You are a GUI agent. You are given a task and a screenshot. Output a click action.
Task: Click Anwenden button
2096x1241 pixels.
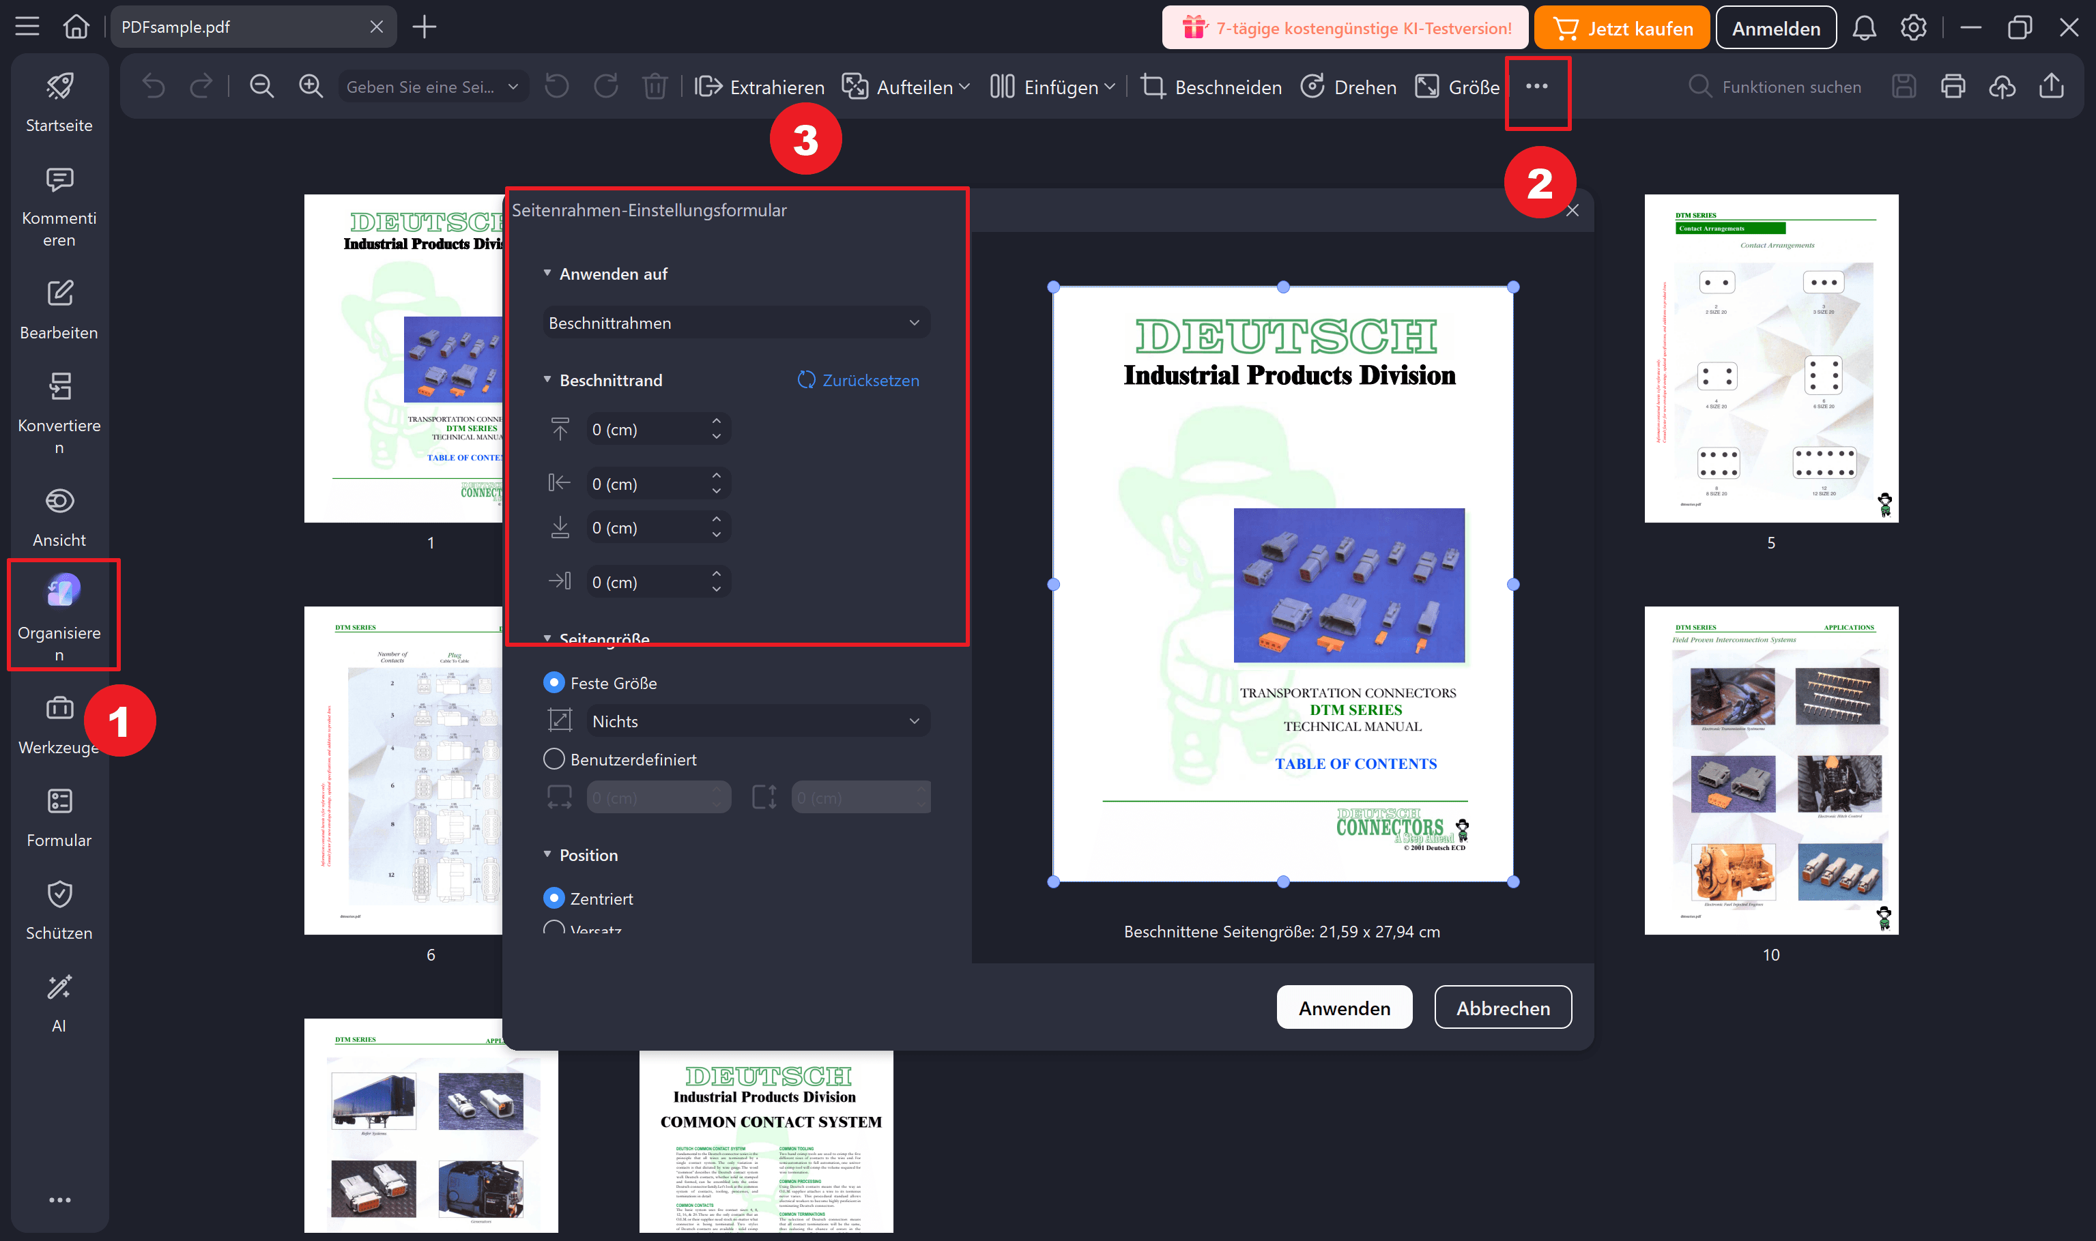coord(1344,1008)
